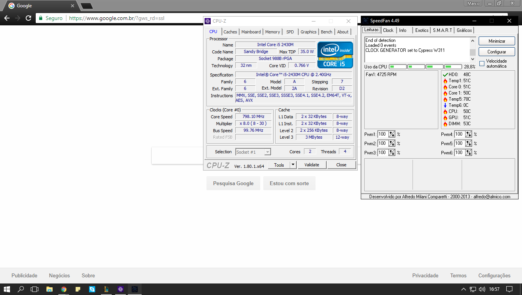Click the Pwm1 value field

[x=383, y=134]
